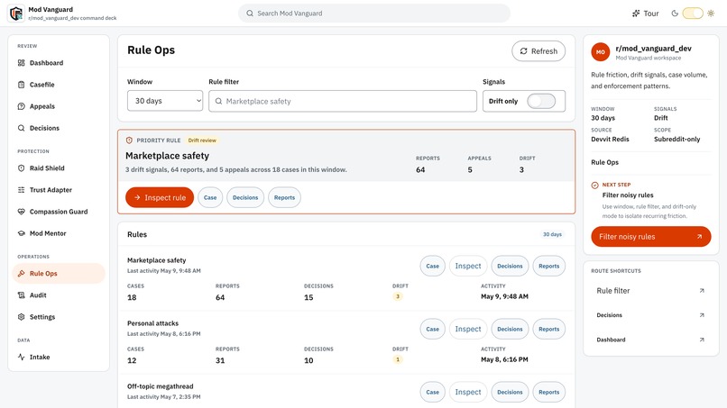This screenshot has height=408, width=727.
Task: Click the sun light-mode icon
Action: (x=711, y=14)
